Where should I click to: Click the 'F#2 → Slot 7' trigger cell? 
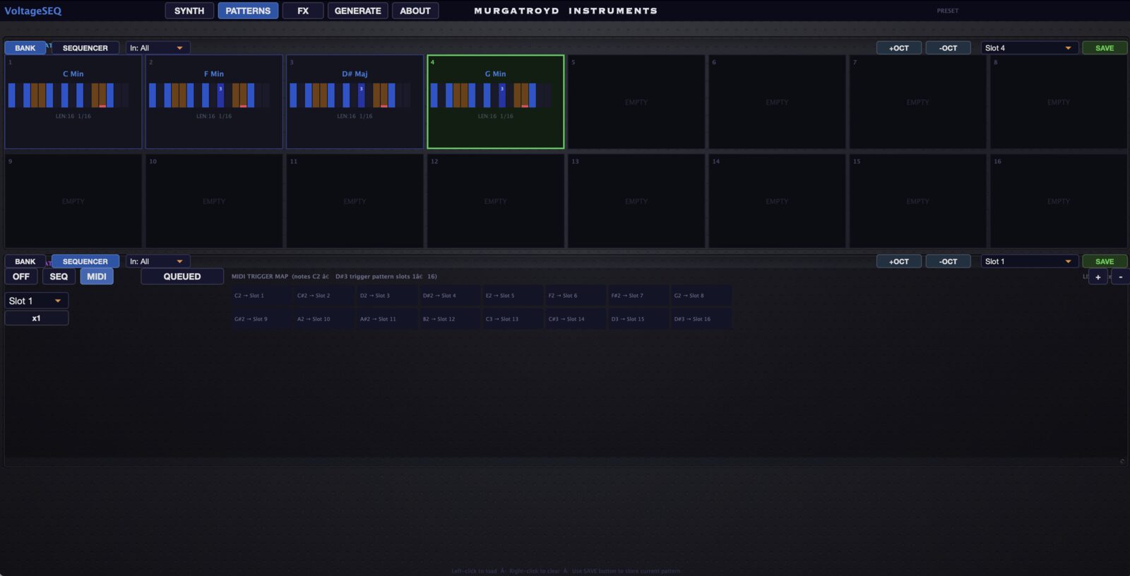638,296
